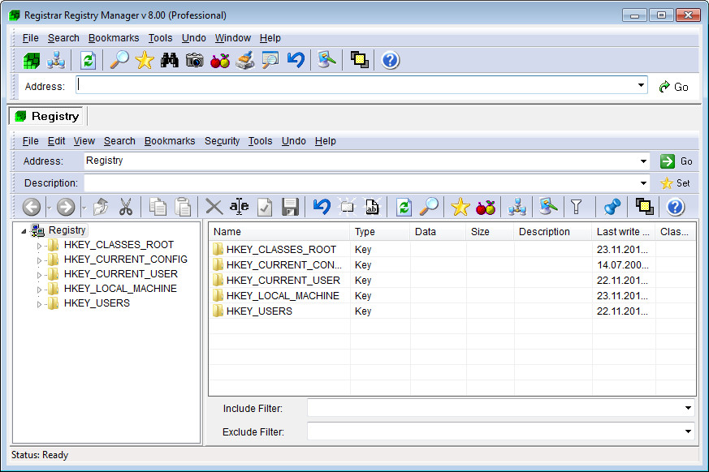Click the green registry cubes icon in top toolbar
Screen dimensions: 709x472
coord(31,60)
